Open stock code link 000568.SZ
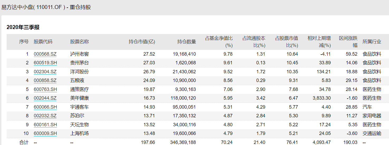 point(45,54)
